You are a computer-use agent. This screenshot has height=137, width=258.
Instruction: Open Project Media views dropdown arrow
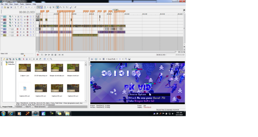(48, 59)
